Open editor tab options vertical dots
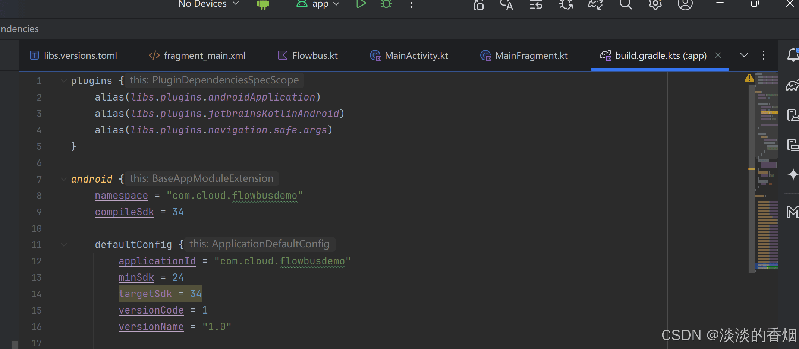This screenshot has width=799, height=349. [x=764, y=55]
